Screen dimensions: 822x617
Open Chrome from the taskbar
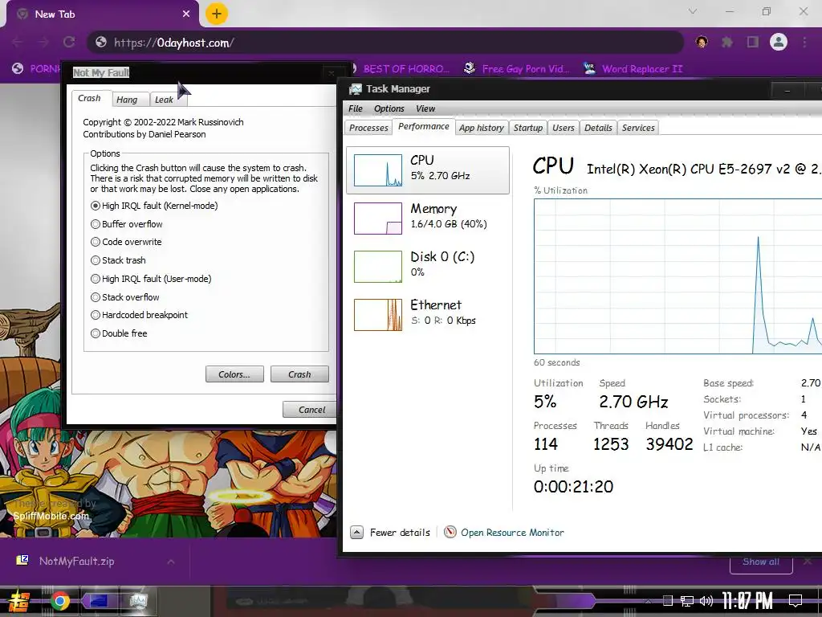pos(60,601)
